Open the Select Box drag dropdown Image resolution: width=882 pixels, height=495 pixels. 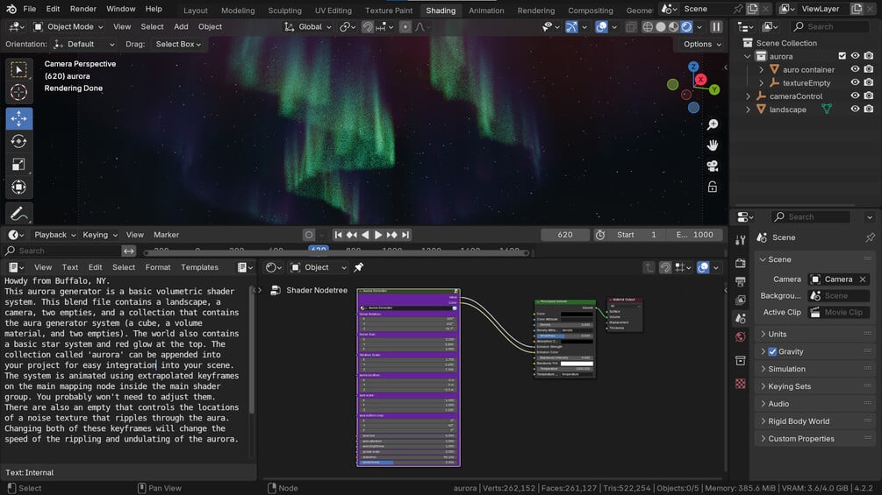(x=178, y=45)
